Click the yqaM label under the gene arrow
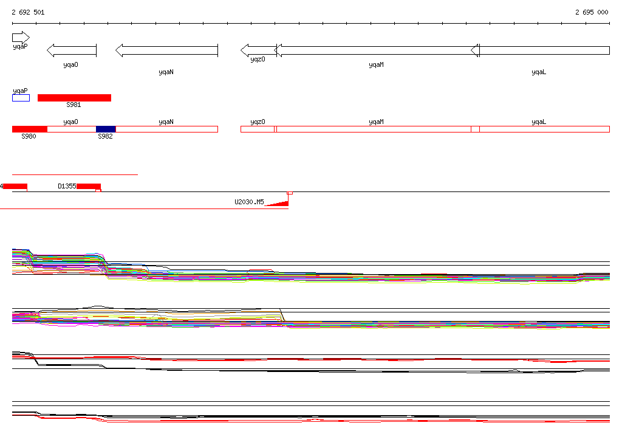The width and height of the screenshot is (622, 434). click(376, 64)
